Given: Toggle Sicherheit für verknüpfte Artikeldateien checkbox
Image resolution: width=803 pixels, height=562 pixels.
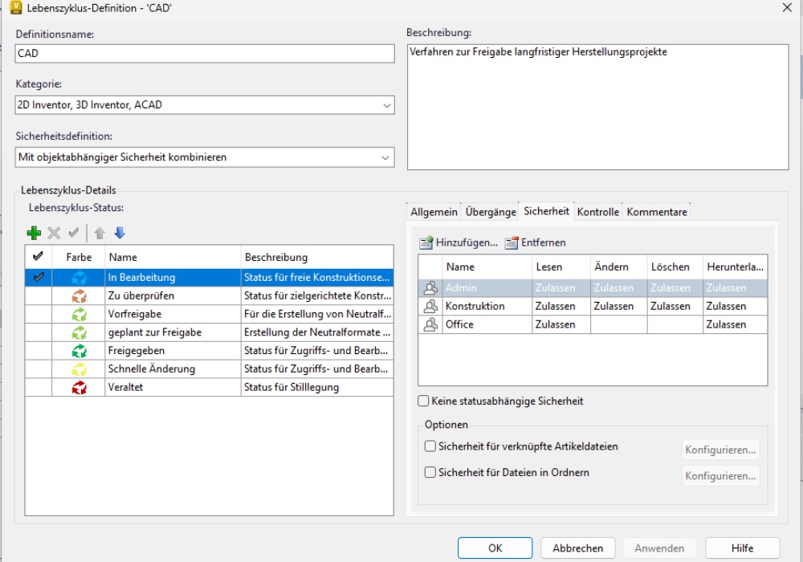Looking at the screenshot, I should [x=430, y=446].
